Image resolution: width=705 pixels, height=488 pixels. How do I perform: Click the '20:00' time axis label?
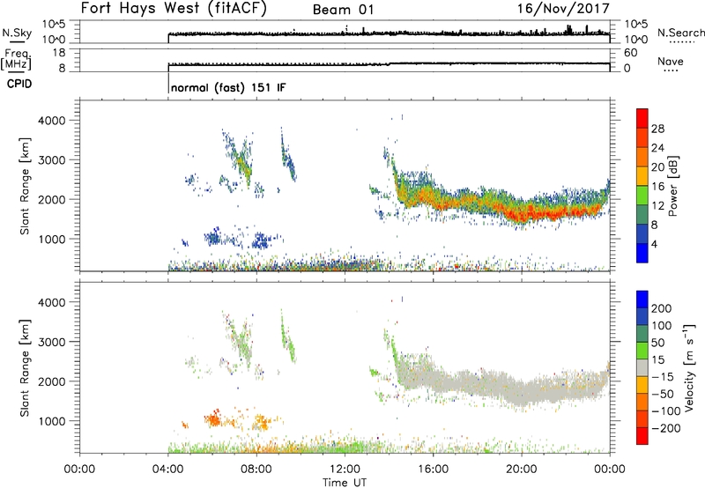522,470
